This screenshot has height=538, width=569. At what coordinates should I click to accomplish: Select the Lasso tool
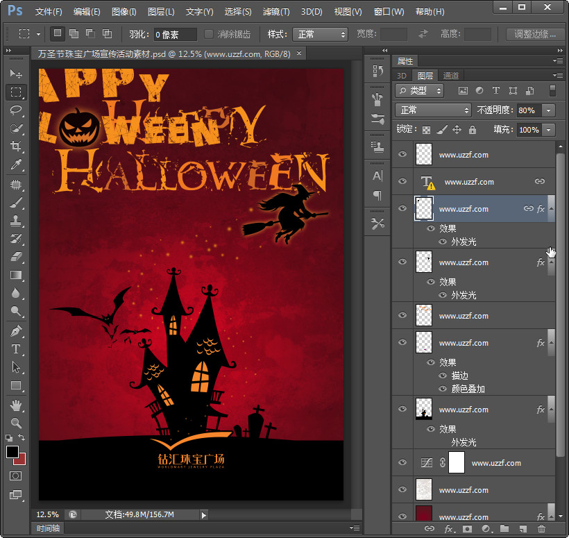pos(16,110)
